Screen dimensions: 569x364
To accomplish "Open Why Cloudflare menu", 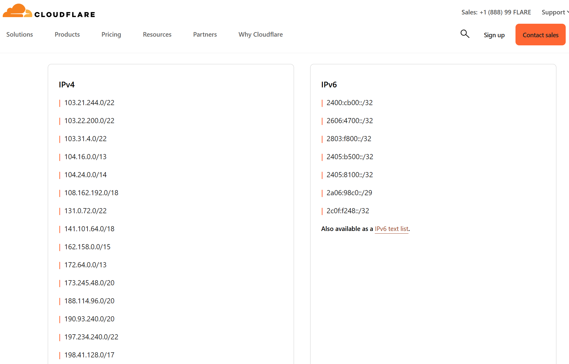I will [260, 35].
